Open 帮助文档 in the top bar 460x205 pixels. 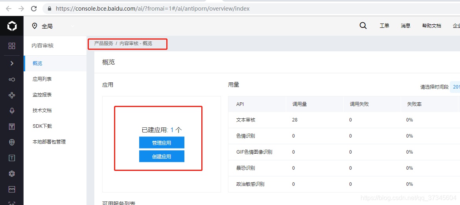(x=432, y=26)
